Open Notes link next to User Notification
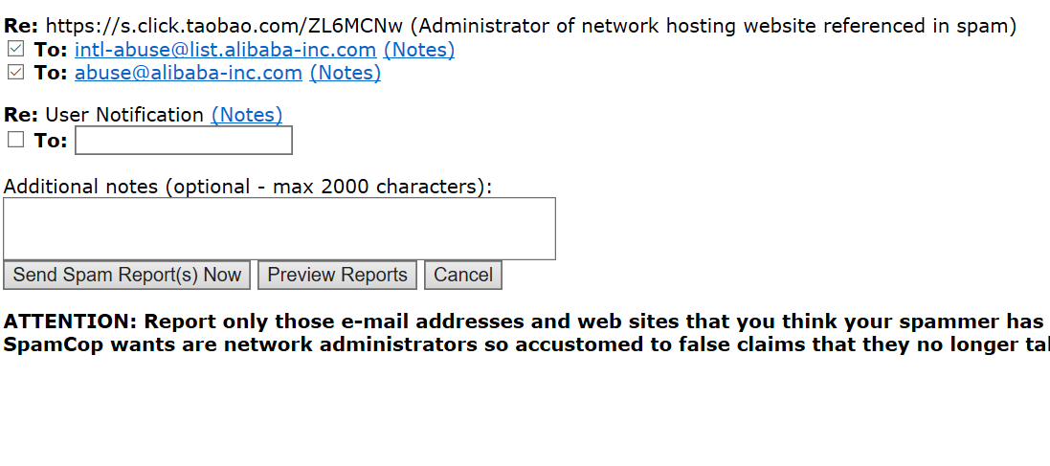 click(x=247, y=115)
